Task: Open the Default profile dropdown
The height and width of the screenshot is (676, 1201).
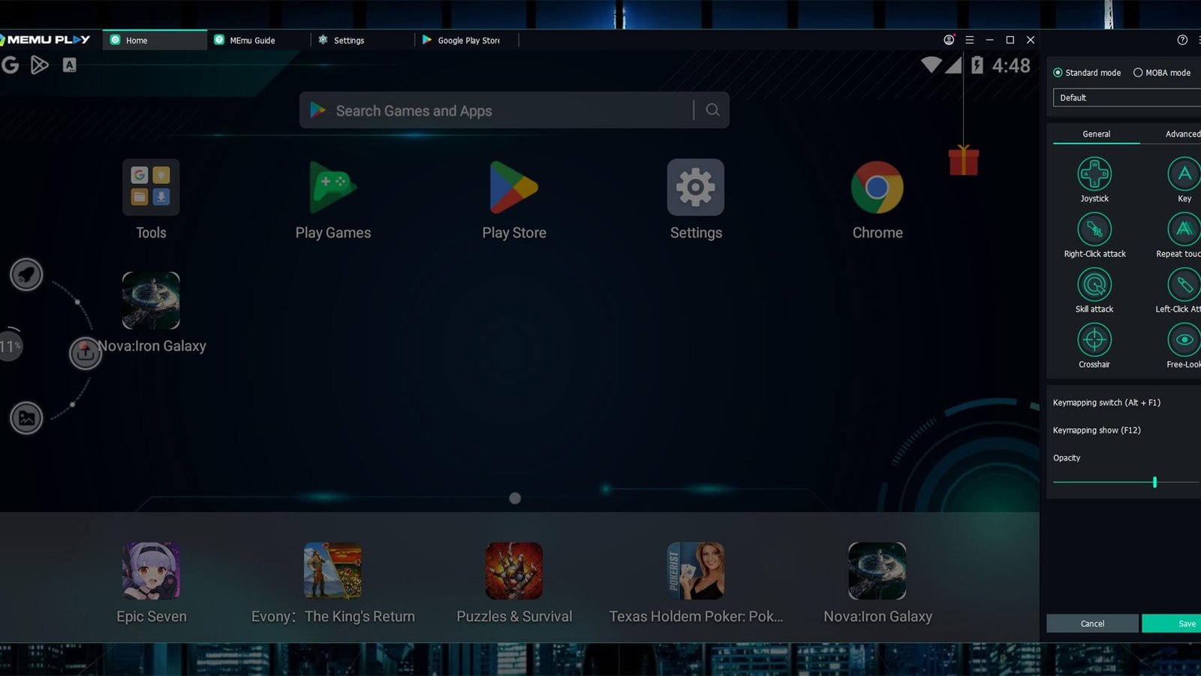Action: pos(1126,98)
